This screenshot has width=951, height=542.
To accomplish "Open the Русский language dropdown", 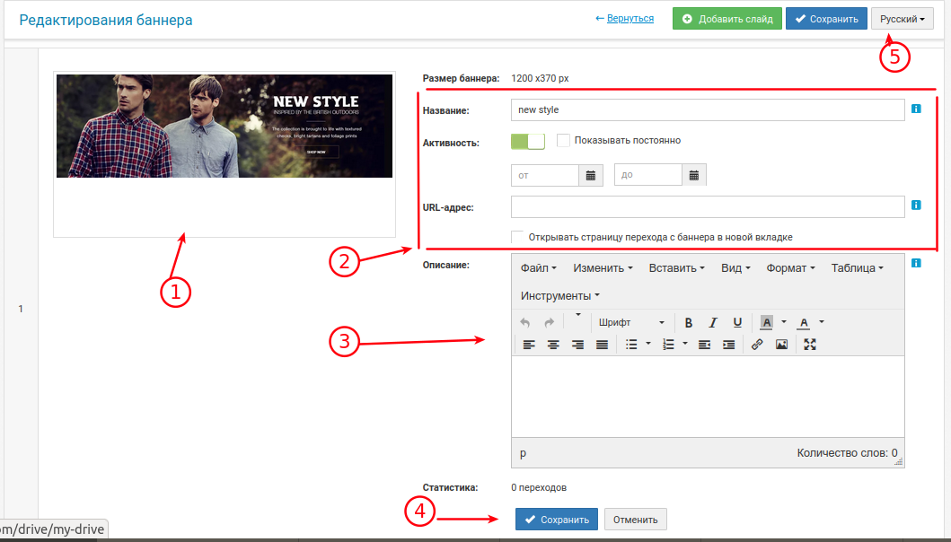I will click(x=902, y=19).
